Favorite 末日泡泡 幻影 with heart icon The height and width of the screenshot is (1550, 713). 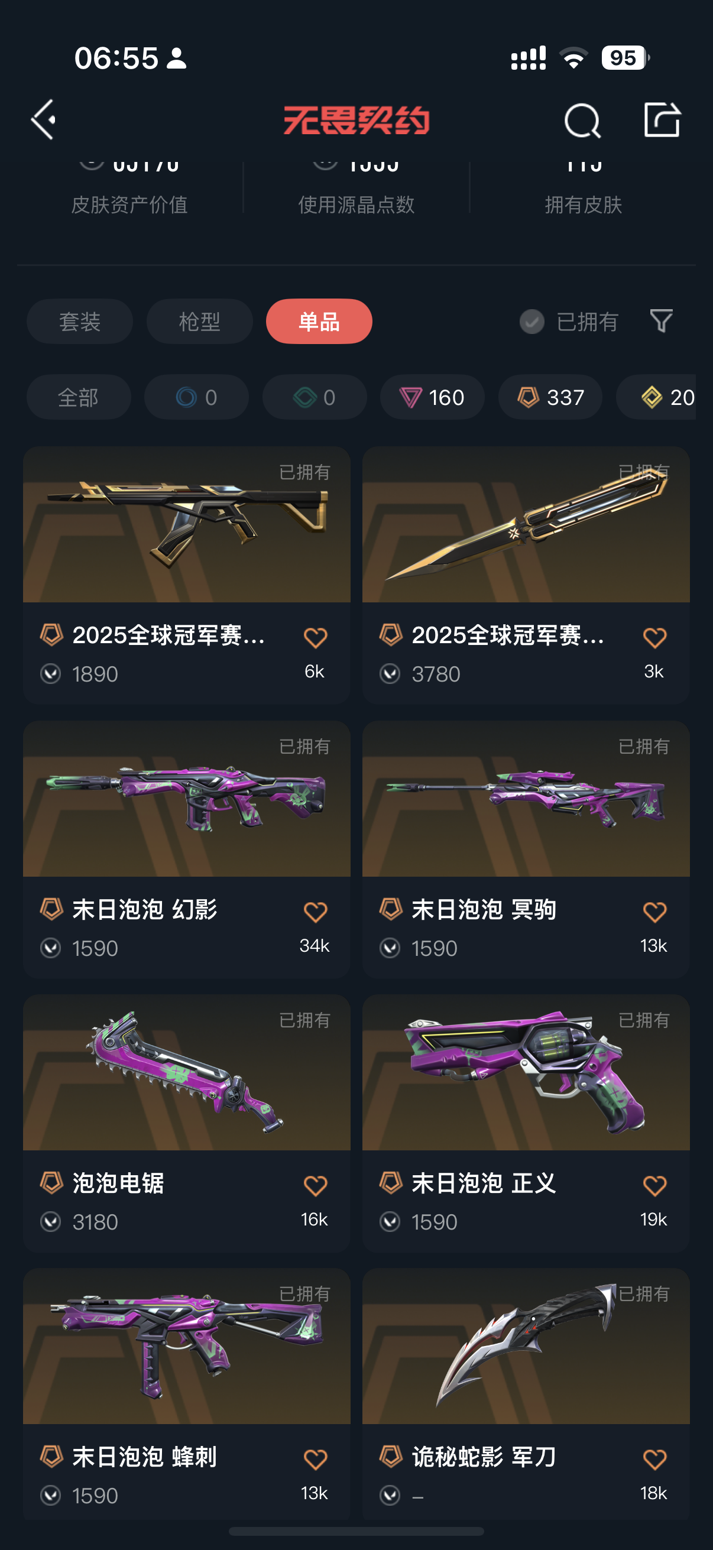coord(315,912)
